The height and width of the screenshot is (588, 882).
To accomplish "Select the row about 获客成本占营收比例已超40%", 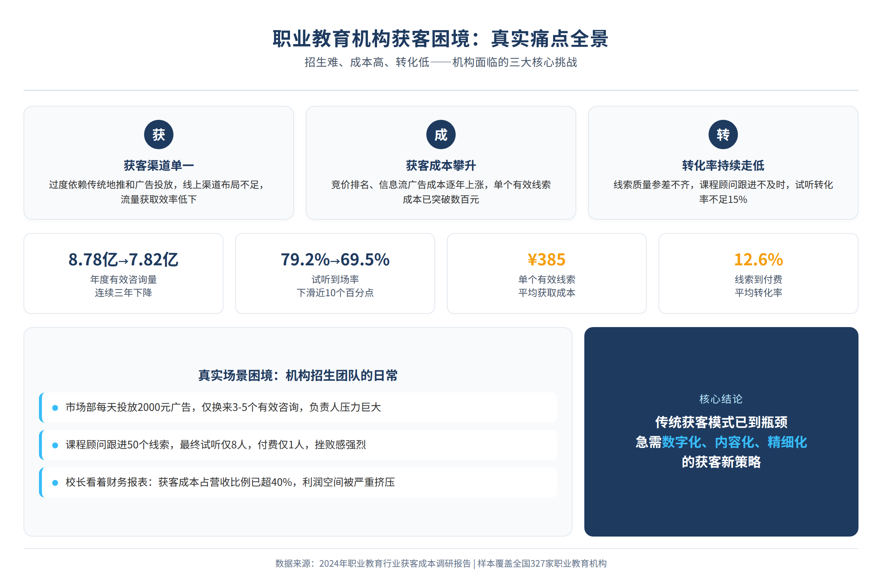I will click(x=298, y=483).
